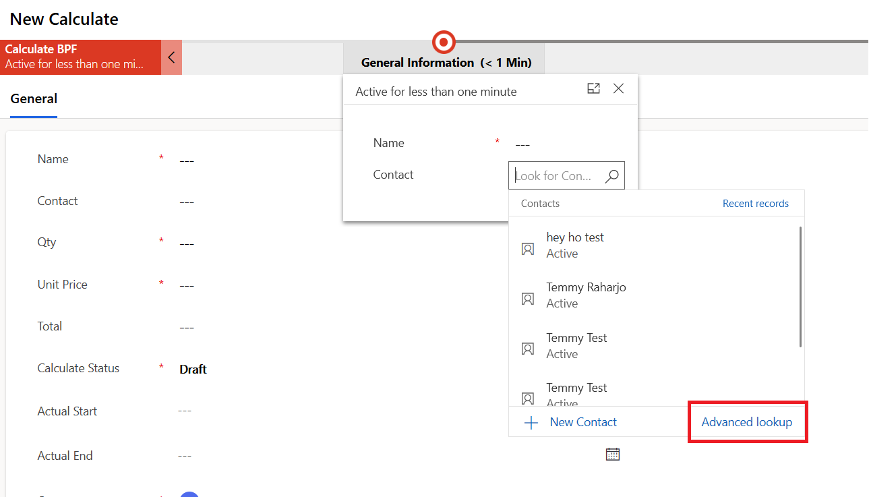Click the contacts list scrollbar
Image resolution: width=869 pixels, height=497 pixels.
pyautogui.click(x=800, y=287)
